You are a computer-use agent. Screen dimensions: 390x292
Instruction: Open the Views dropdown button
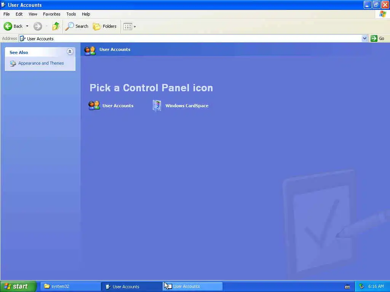point(129,26)
